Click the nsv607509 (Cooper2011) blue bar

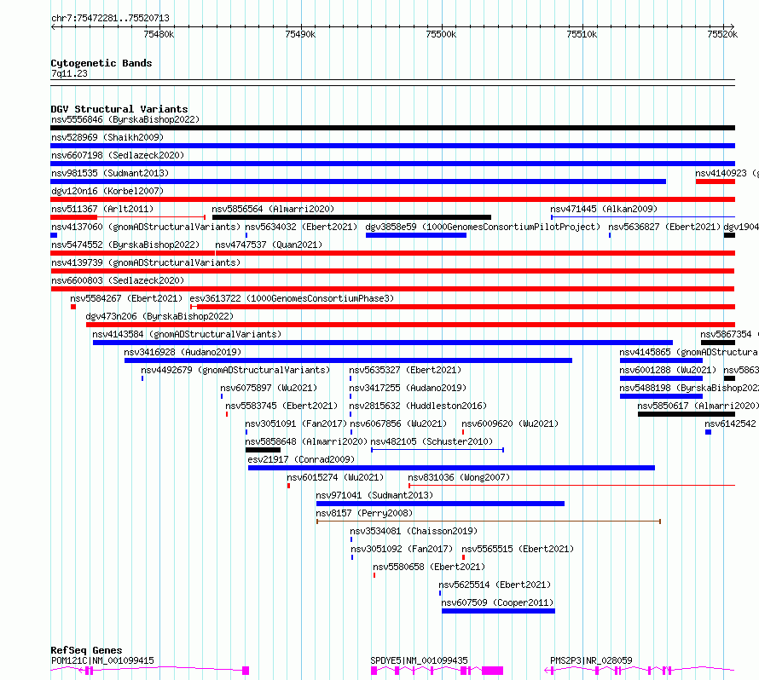(x=498, y=611)
